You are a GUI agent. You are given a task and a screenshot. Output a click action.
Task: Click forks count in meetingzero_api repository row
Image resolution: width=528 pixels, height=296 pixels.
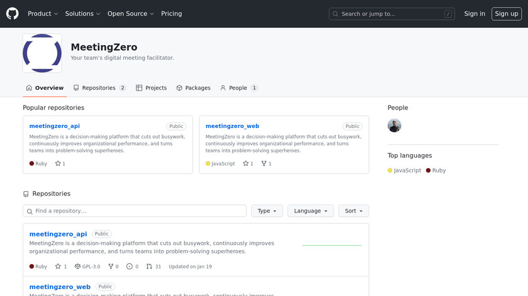113,267
